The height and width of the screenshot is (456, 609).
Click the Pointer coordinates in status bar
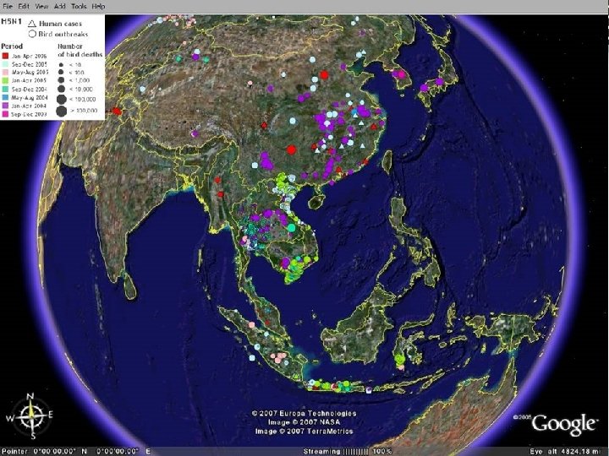76,451
